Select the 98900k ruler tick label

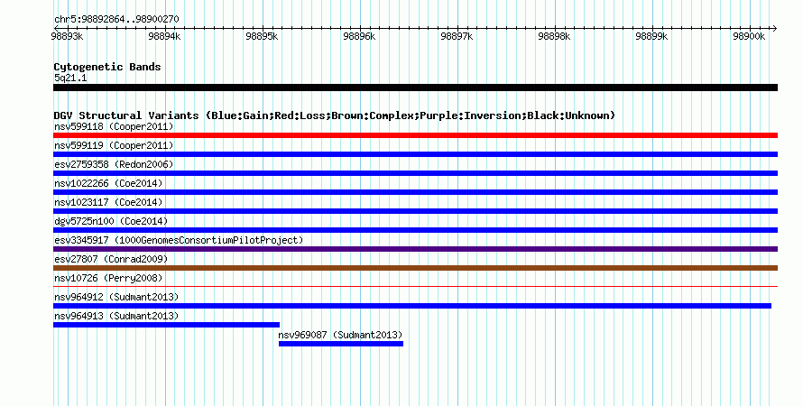pos(749,36)
